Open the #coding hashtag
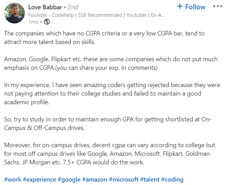The height and width of the screenshot is (185, 226). (172, 179)
